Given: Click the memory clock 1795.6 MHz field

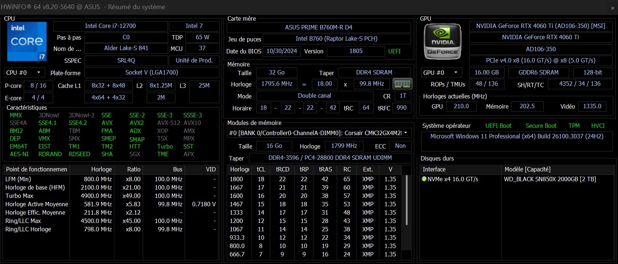Looking at the screenshot, I should point(277,84).
